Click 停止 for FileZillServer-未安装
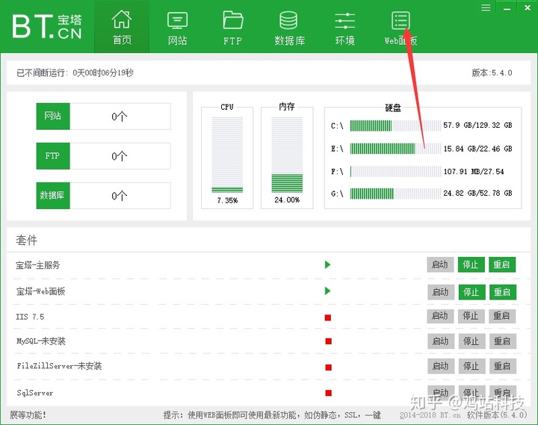Viewport: 538px width, 425px height. click(471, 366)
